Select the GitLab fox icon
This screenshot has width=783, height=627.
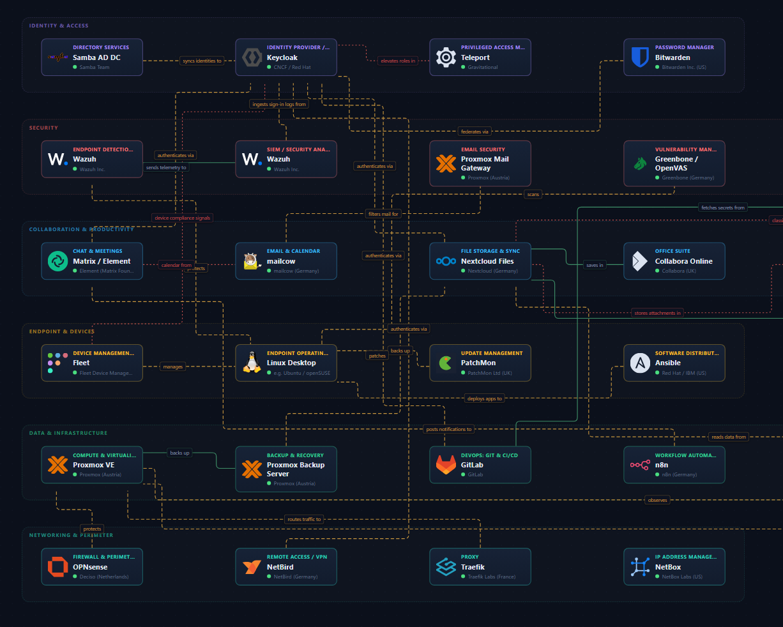(446, 465)
